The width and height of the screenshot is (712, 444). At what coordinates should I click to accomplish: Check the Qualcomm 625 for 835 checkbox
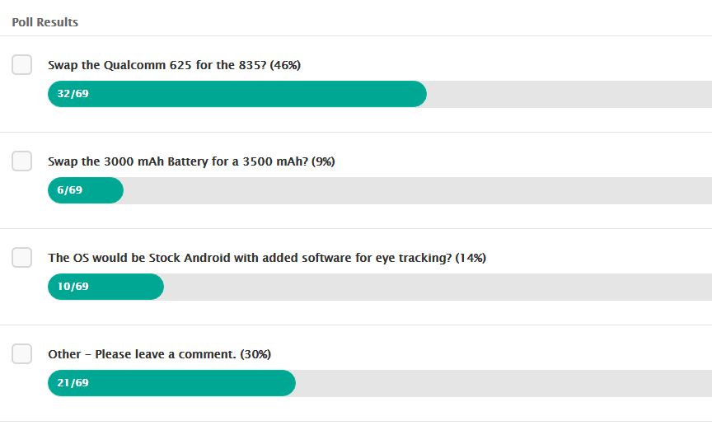[21, 65]
